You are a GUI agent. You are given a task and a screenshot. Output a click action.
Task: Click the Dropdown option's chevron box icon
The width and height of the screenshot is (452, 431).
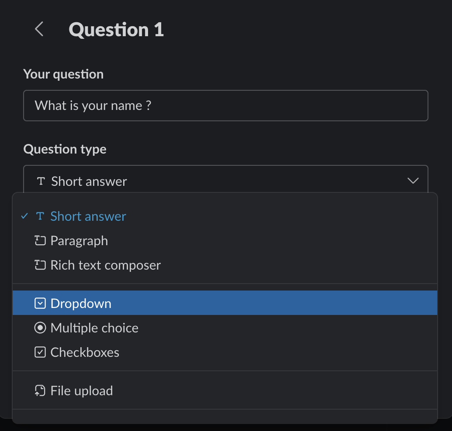click(x=40, y=304)
